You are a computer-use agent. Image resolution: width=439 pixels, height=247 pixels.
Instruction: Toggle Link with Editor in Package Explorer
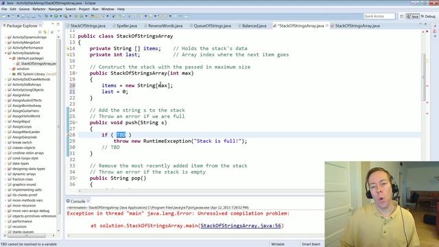pyautogui.click(x=45, y=32)
